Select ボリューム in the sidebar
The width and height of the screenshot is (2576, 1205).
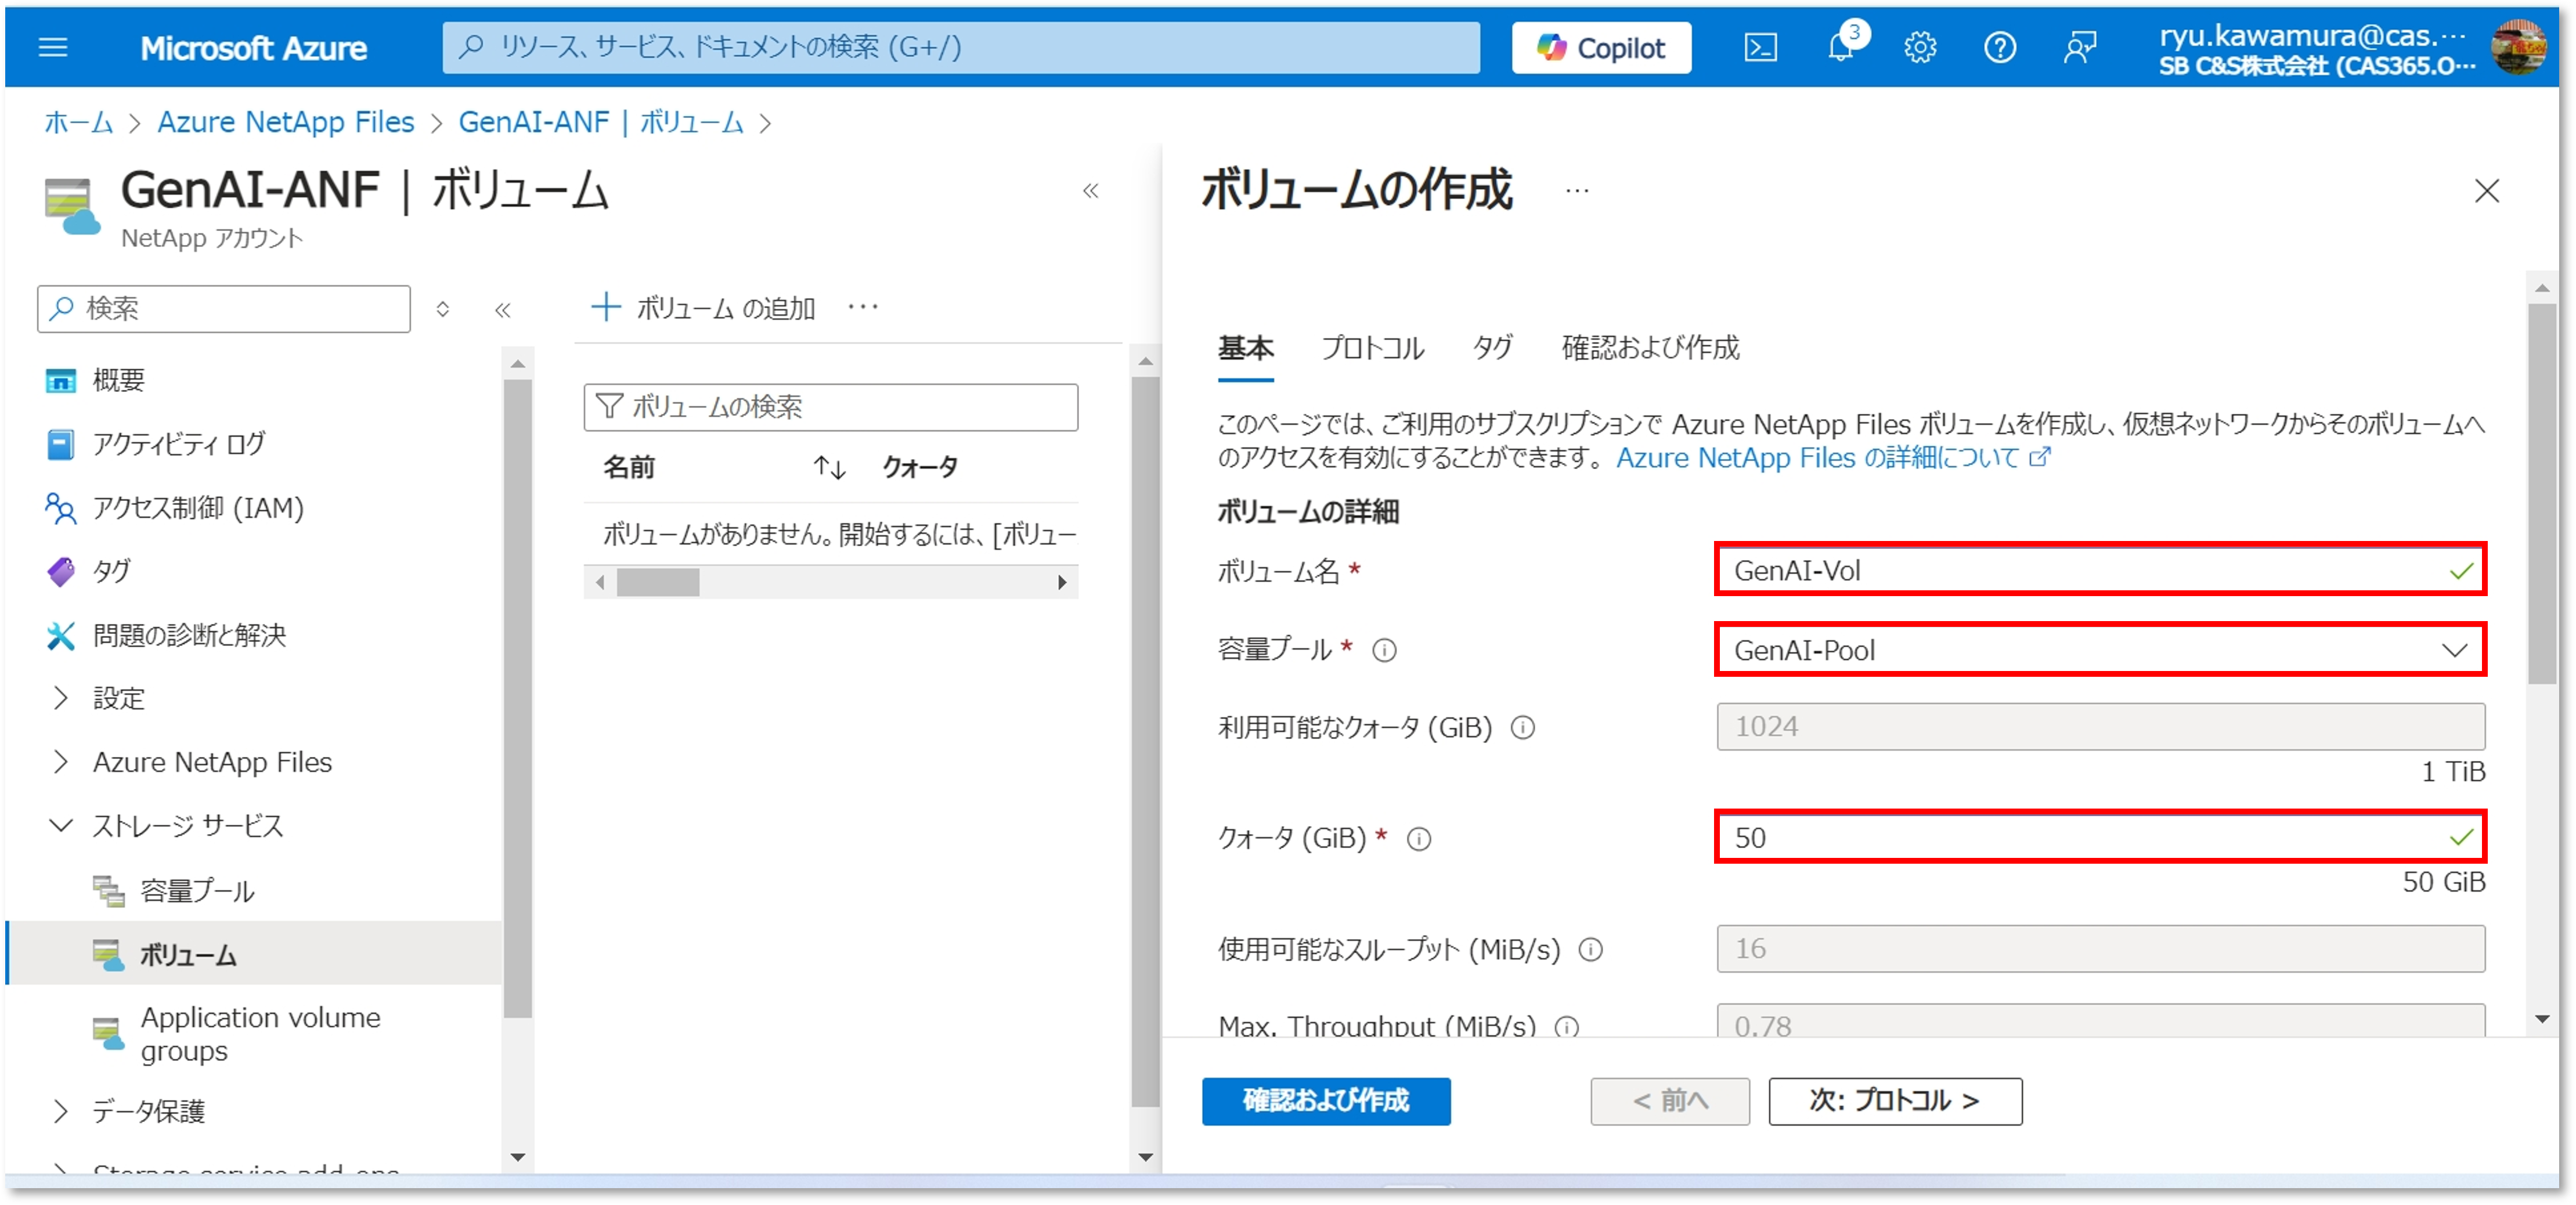254,954
